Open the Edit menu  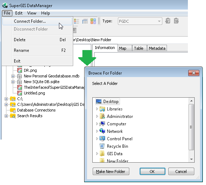pyautogui.click(x=19, y=13)
